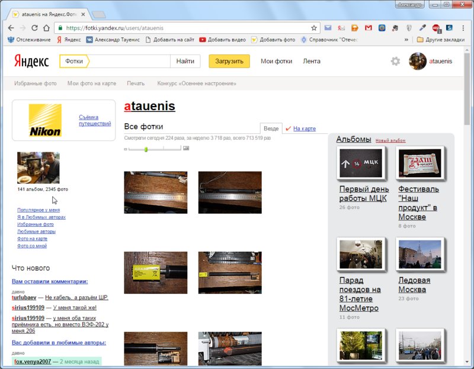Screen dimensions: 474x369
Task: Select the large thumbnail size icon
Action: [x=186, y=148]
